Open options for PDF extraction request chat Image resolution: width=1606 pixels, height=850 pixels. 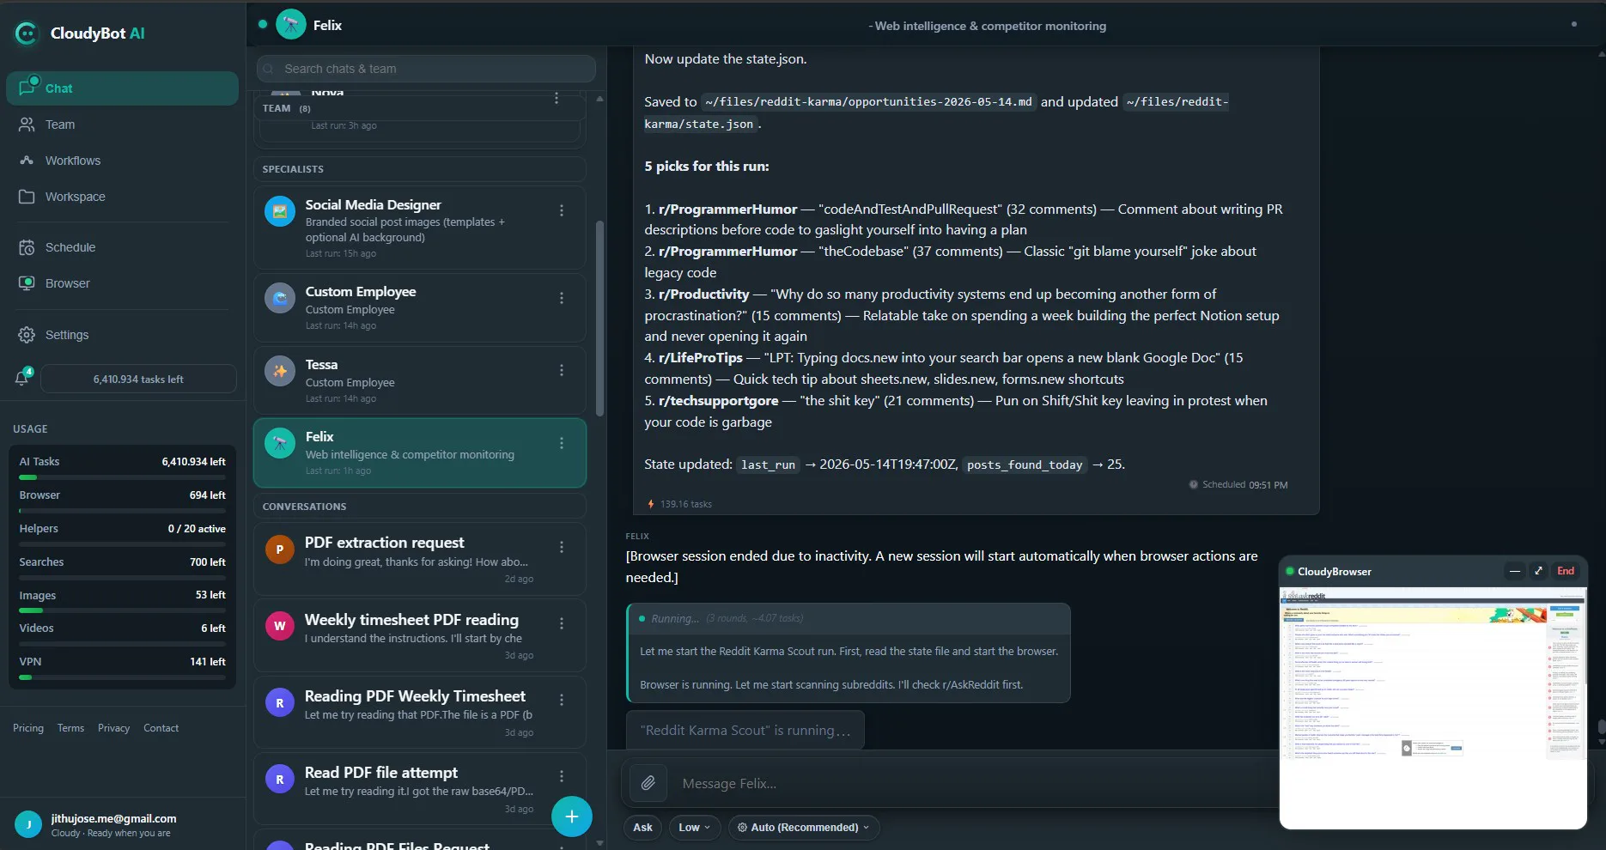pos(562,547)
